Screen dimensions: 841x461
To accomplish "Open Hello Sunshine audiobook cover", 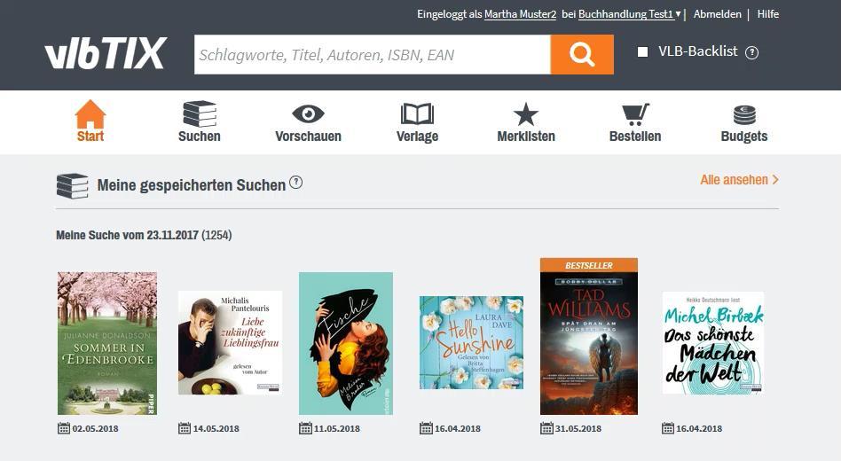I will coord(471,342).
